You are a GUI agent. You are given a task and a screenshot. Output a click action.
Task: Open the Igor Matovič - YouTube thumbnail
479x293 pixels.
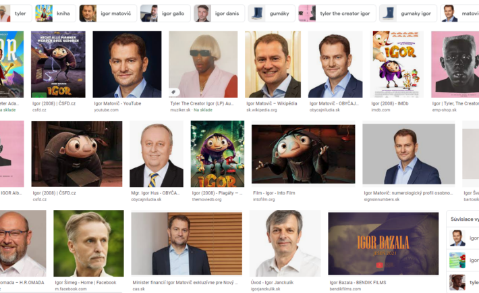click(127, 64)
